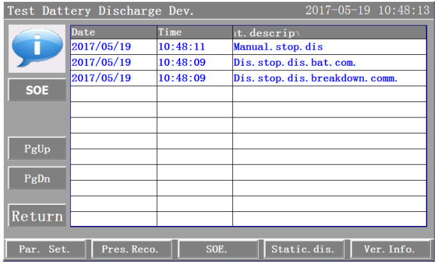The image size is (436, 263).
Task: Click the Time column header
Action: 194,32
